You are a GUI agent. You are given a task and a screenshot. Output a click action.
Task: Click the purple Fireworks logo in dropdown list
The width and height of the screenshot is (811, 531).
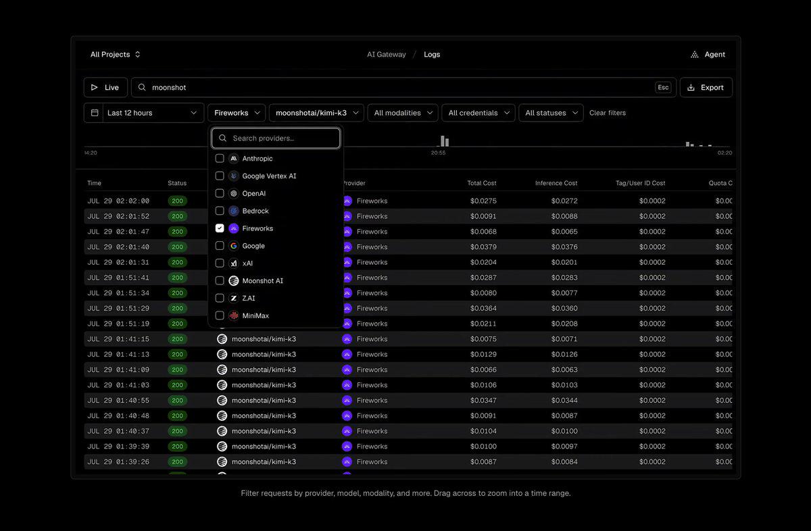coord(234,228)
